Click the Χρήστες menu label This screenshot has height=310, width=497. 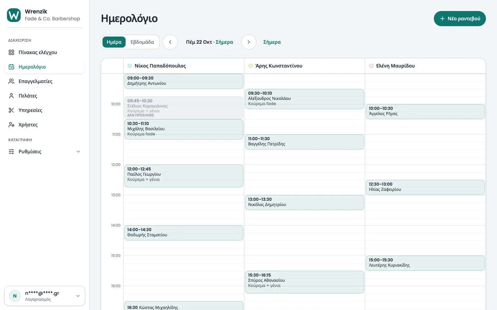[x=28, y=125]
